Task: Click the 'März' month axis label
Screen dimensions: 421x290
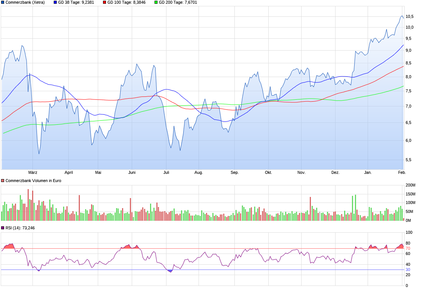Action: (x=33, y=172)
